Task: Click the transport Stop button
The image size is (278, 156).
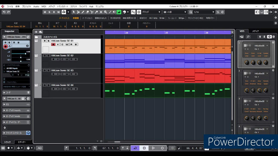Action: pos(144,148)
